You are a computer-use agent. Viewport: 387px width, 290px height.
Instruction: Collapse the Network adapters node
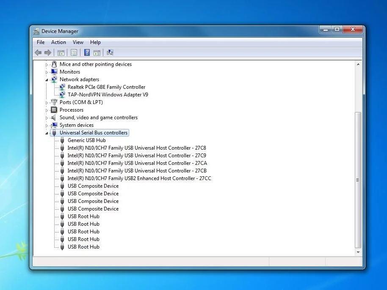pos(47,80)
